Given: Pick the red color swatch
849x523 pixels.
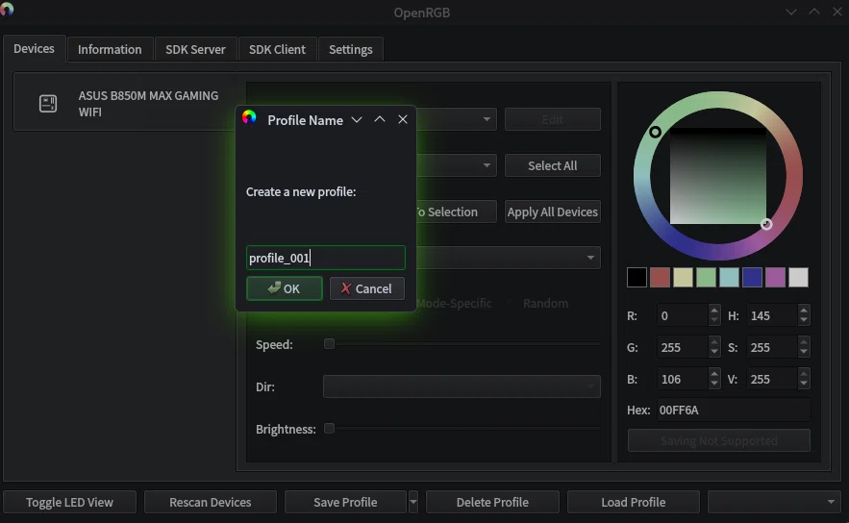Looking at the screenshot, I should click(x=660, y=277).
